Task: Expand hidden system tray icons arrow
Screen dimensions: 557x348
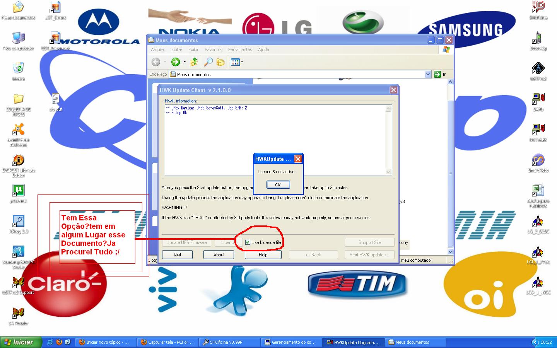Action: tap(535, 342)
